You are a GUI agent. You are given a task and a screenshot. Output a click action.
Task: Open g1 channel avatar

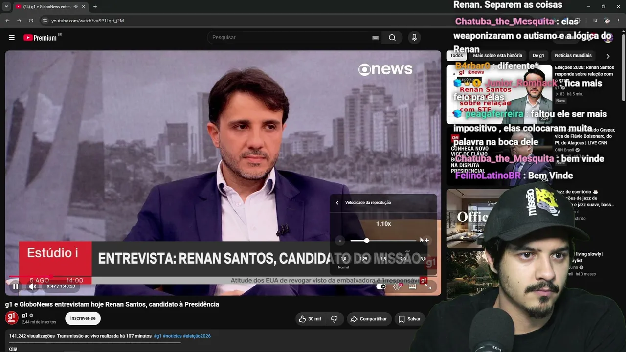12,318
